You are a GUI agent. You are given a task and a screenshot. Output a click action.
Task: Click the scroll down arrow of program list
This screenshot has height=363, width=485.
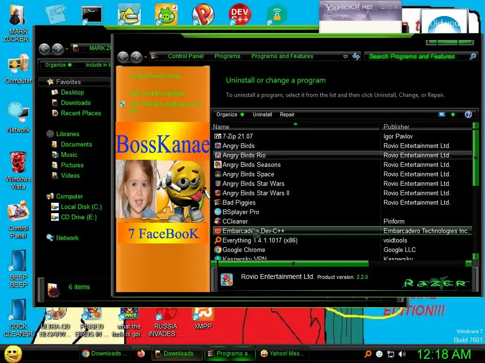pyautogui.click(x=476, y=257)
